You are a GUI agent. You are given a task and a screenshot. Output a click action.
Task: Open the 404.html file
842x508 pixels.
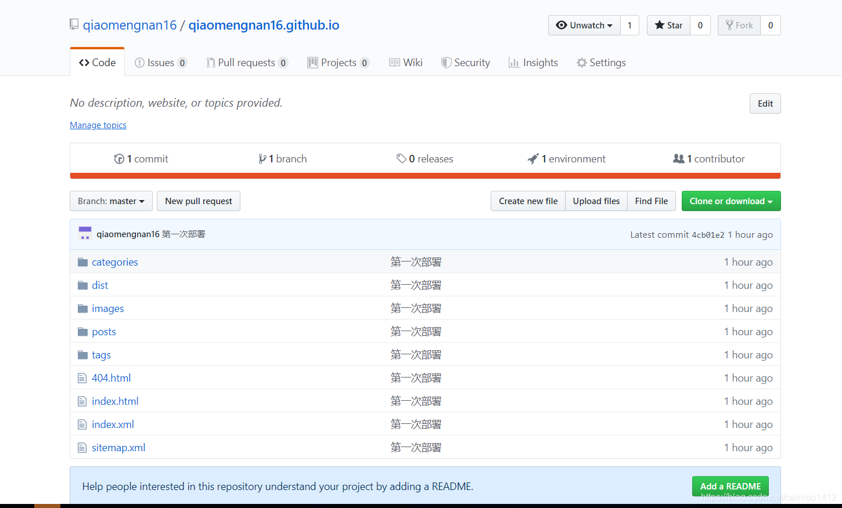point(111,378)
